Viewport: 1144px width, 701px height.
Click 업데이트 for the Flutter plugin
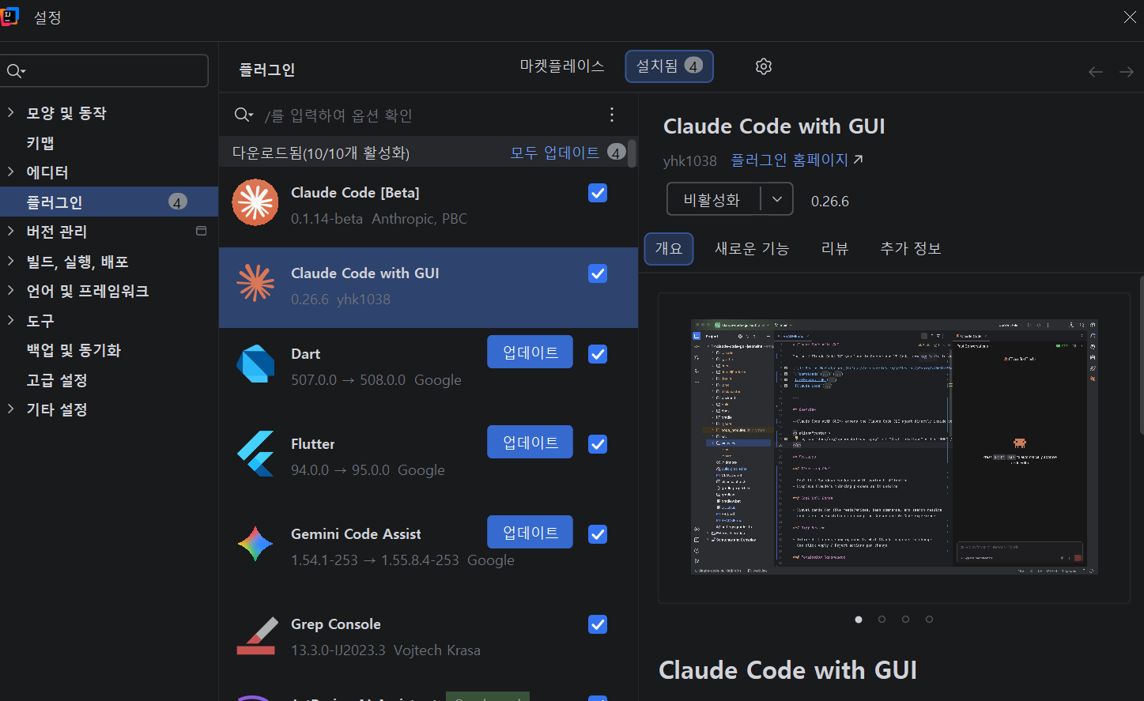[x=530, y=442]
